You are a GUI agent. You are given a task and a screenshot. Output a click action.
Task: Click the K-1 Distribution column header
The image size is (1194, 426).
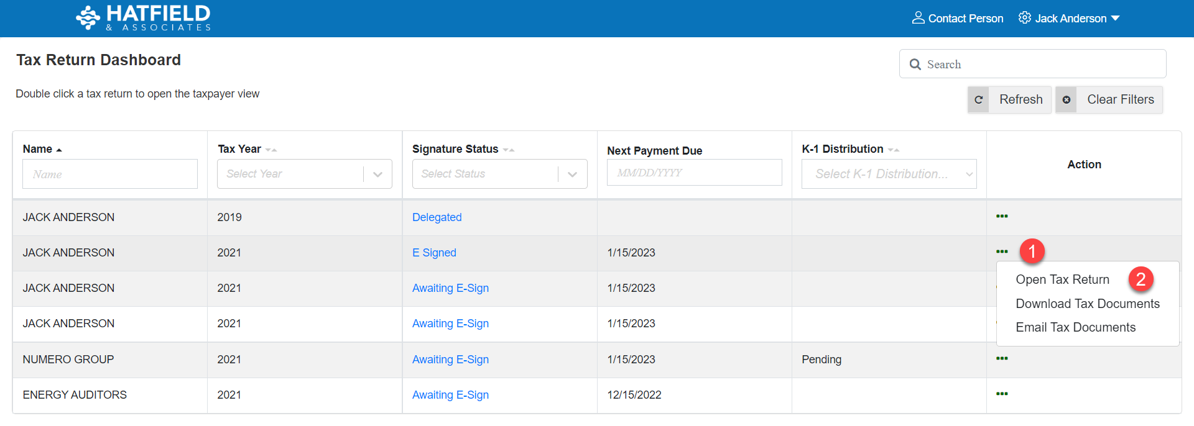[843, 149]
